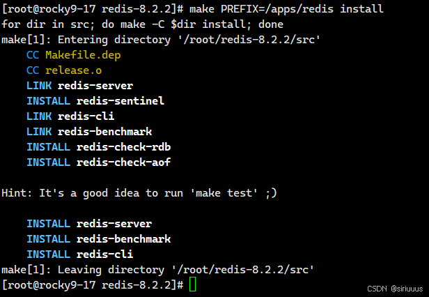Click the green cursor at the final prompt
Viewport: 429px width, 297px height.
pos(193,284)
